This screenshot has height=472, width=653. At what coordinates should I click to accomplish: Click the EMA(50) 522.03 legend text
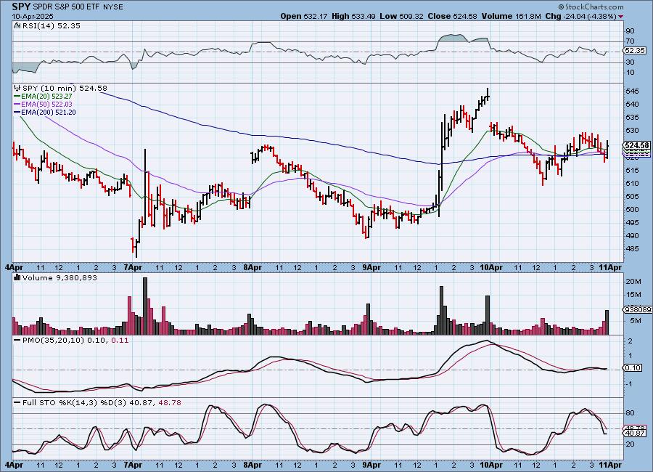(x=49, y=105)
